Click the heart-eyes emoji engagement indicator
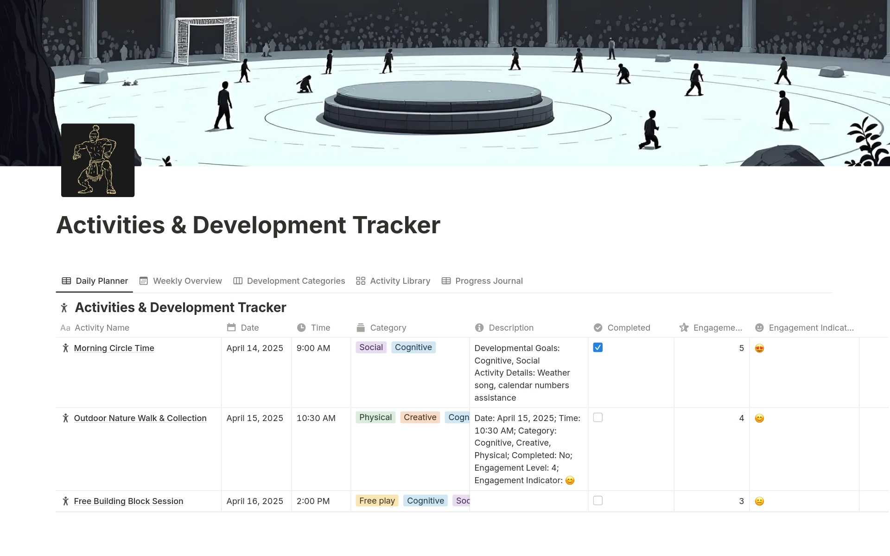 tap(759, 348)
